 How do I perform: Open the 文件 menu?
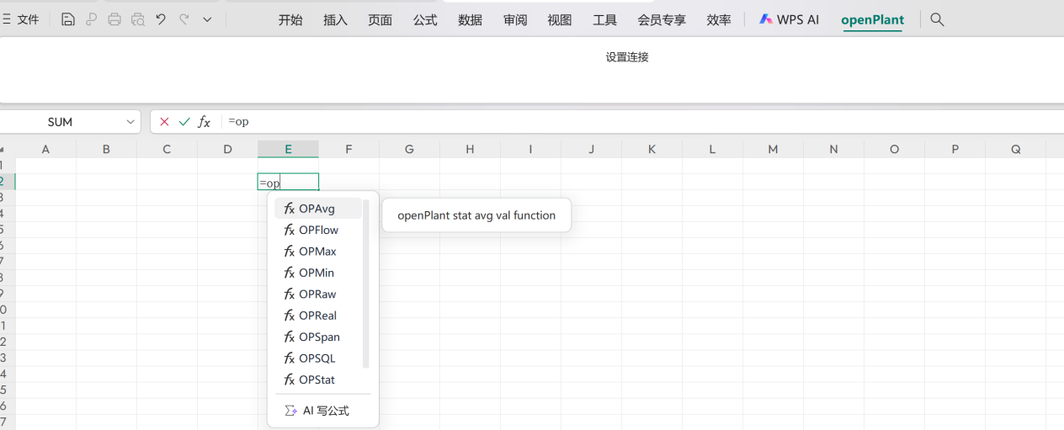[21, 19]
